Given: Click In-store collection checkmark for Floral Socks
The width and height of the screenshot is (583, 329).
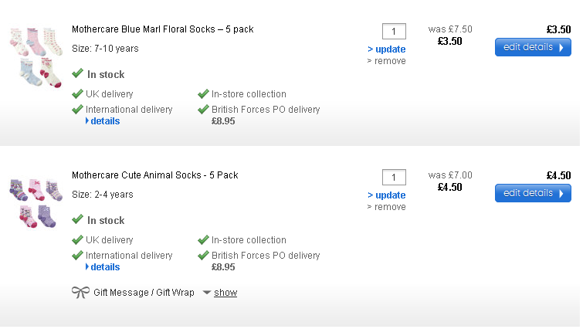Looking at the screenshot, I should [203, 94].
